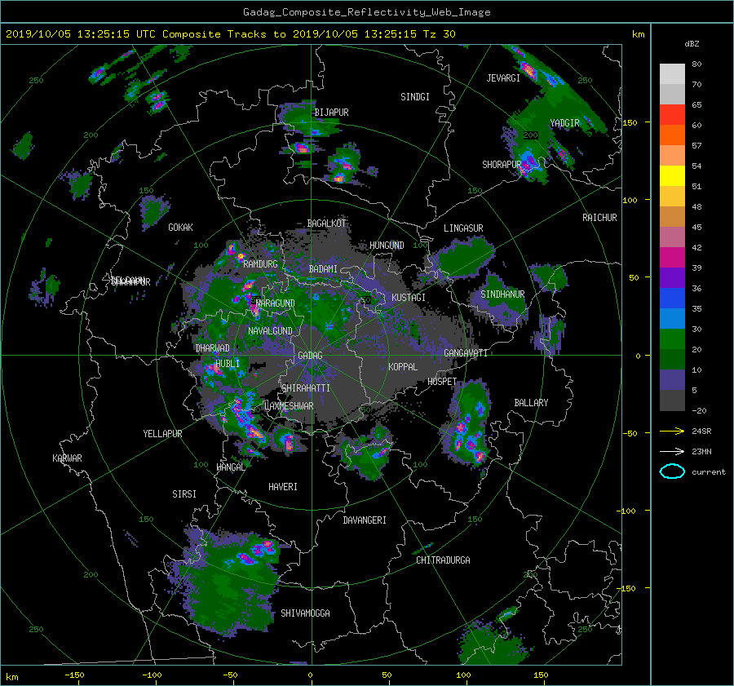
Task: Select the lightest gray swatch atop dBZ legend
Action: pos(672,74)
